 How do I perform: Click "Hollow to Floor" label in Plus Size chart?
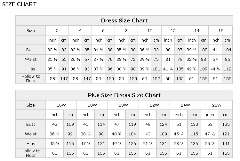pos(31,153)
